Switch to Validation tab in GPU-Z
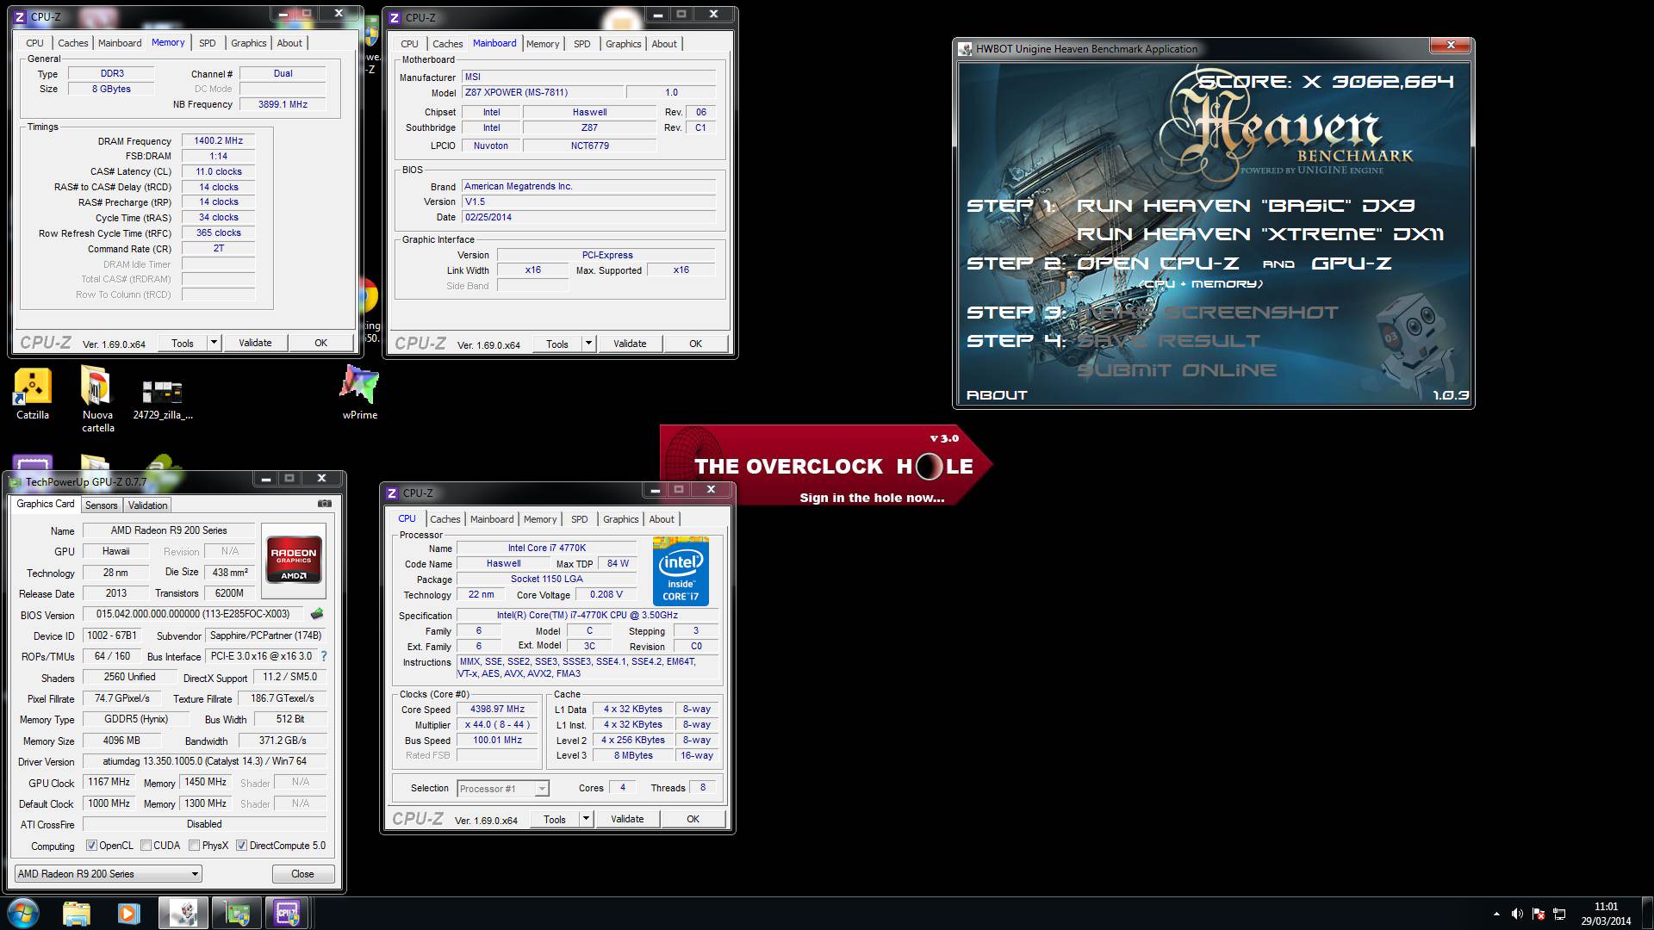This screenshot has height=930, width=1654. pos(147,505)
